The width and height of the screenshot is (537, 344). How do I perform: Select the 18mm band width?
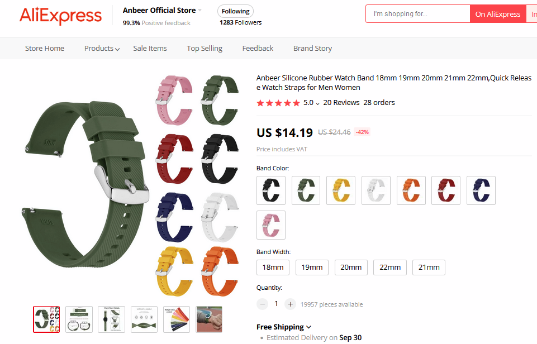[273, 267]
